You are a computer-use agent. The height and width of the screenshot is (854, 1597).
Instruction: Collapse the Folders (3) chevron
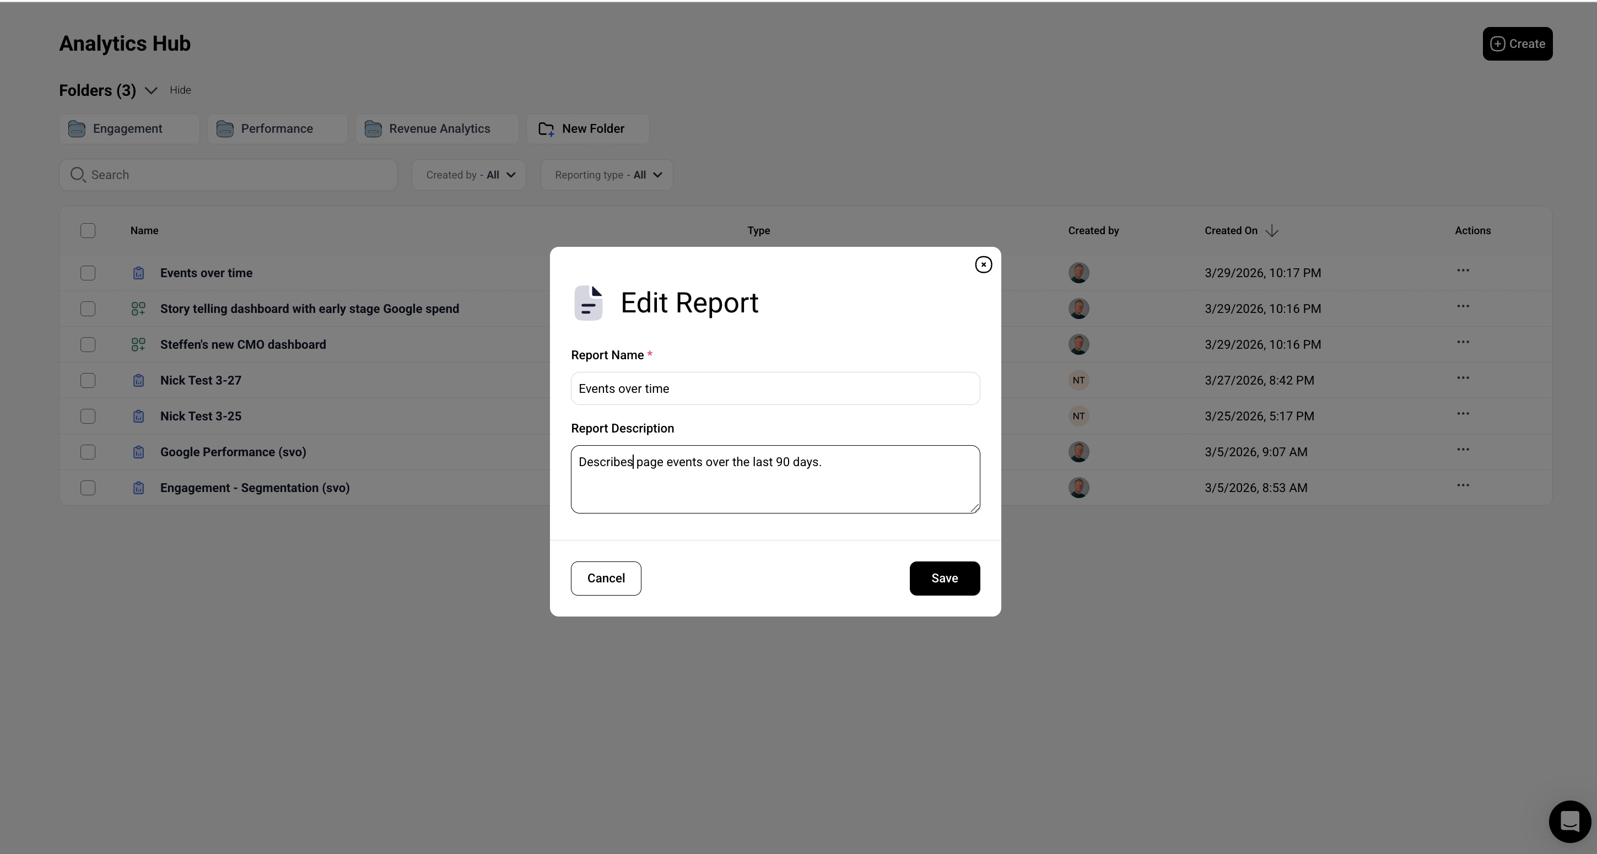point(150,90)
